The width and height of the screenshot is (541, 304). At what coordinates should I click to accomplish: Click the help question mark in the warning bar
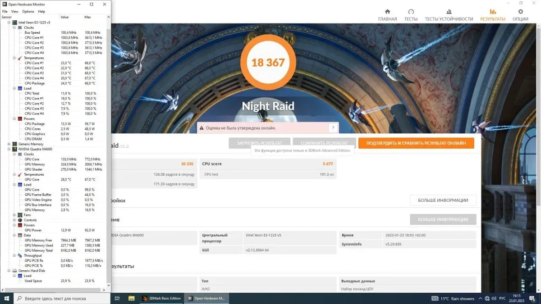333,128
